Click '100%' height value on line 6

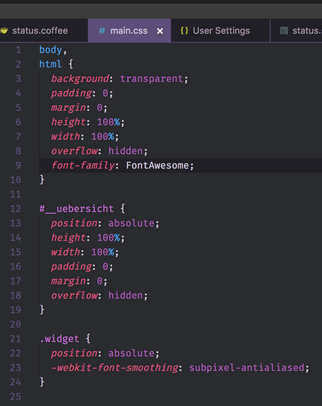[x=108, y=122]
